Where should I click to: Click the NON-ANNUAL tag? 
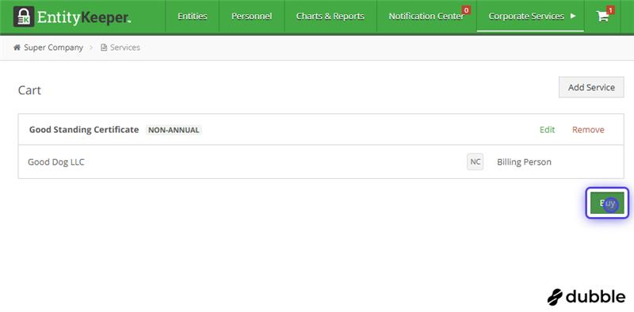[x=174, y=130]
